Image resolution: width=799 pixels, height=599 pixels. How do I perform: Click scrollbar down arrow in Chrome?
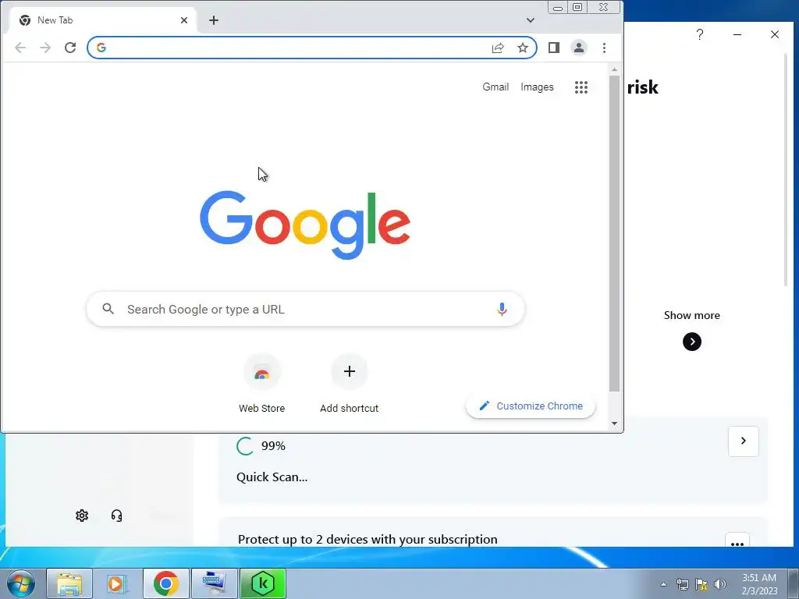pos(615,424)
